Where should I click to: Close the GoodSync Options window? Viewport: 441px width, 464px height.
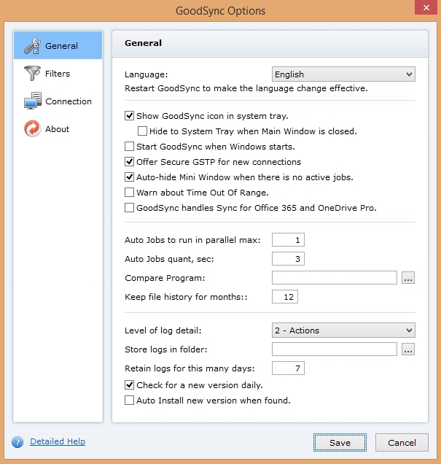coord(426,7)
